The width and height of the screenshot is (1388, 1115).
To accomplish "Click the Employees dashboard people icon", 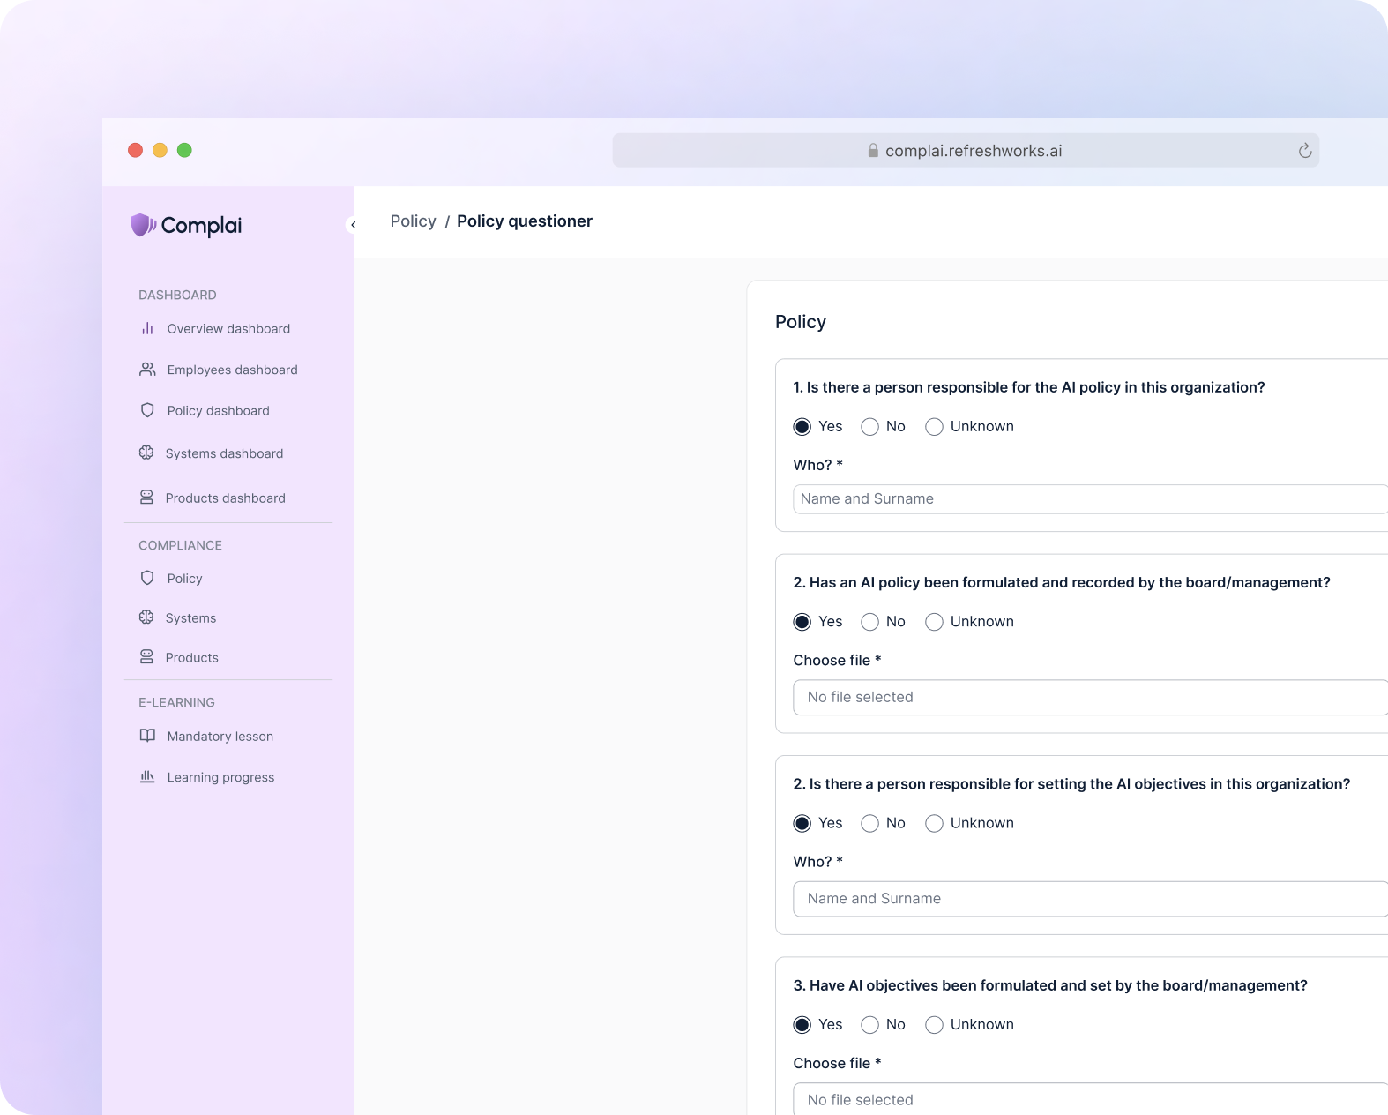I will click(147, 370).
